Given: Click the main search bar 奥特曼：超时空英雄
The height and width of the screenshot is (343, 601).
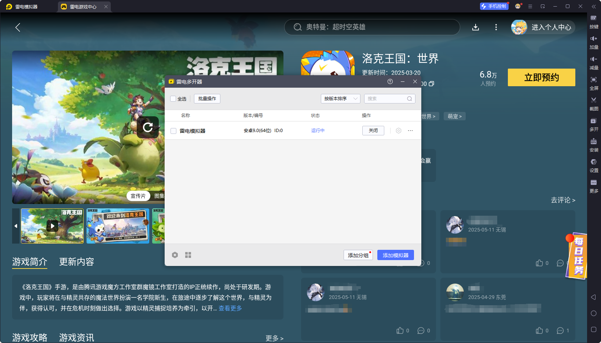Looking at the screenshot, I should pos(372,27).
